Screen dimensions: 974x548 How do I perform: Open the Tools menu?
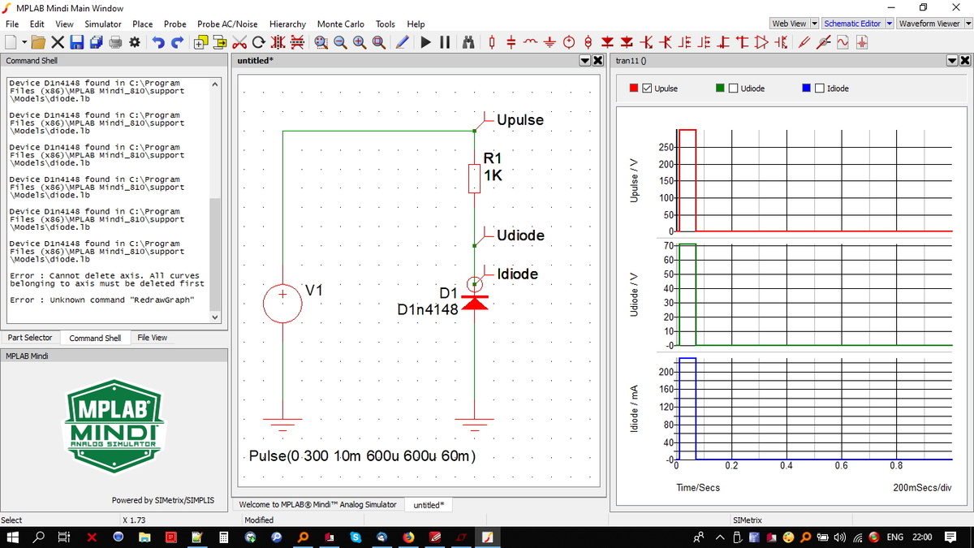click(x=386, y=24)
